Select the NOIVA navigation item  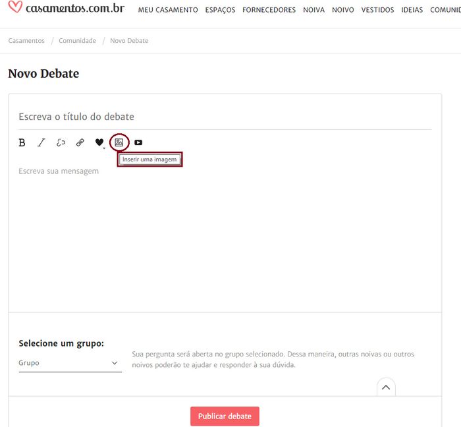313,10
